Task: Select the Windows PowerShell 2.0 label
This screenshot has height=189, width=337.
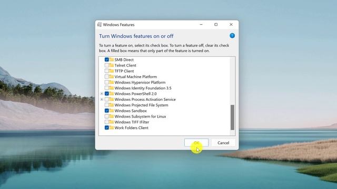Action: (135, 93)
